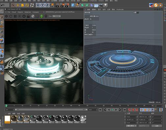Click the Apply button in the coordinates panel
The width and height of the screenshot is (166, 130).
[157, 126]
